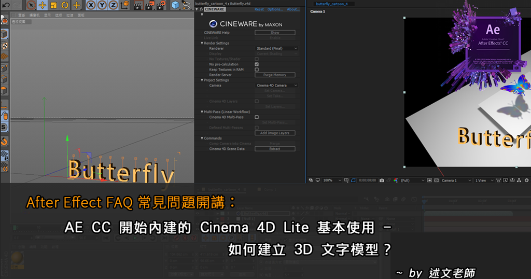Click Extract button for Scene Data
The width and height of the screenshot is (531, 279).
[275, 149]
